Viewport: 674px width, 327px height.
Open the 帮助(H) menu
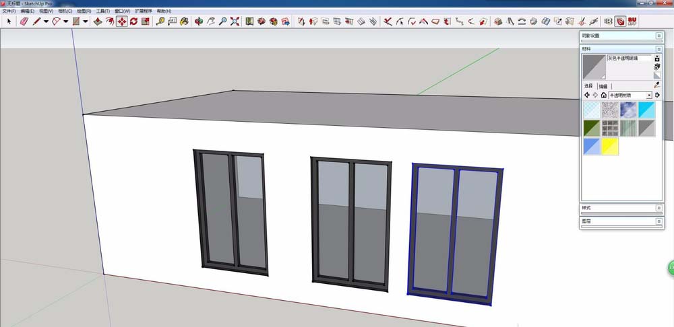pos(164,11)
